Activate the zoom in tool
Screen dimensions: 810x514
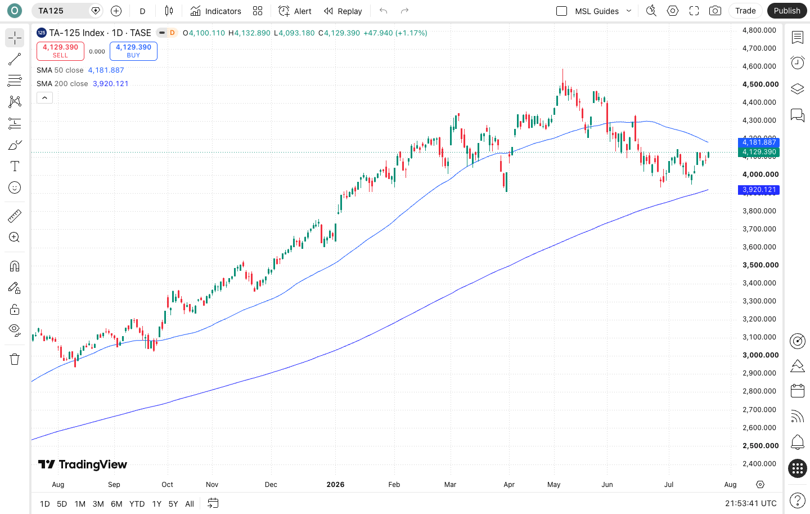[15, 237]
